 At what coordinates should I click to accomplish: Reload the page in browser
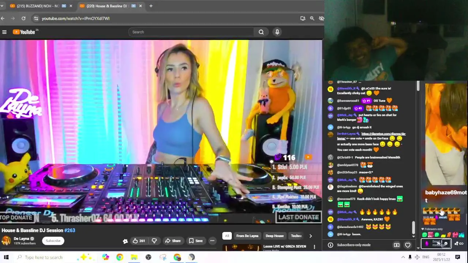23,18
